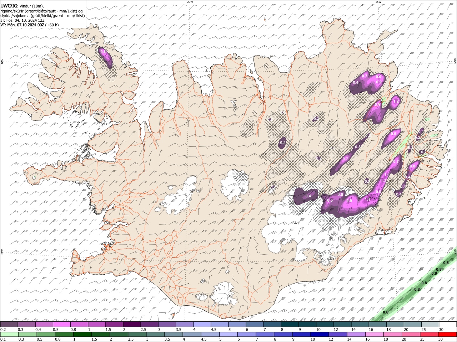Click the valid time 'VT: Mán. 07.10.2024 00Z (+60 h)'
The height and width of the screenshot is (342, 457).
click(30, 25)
